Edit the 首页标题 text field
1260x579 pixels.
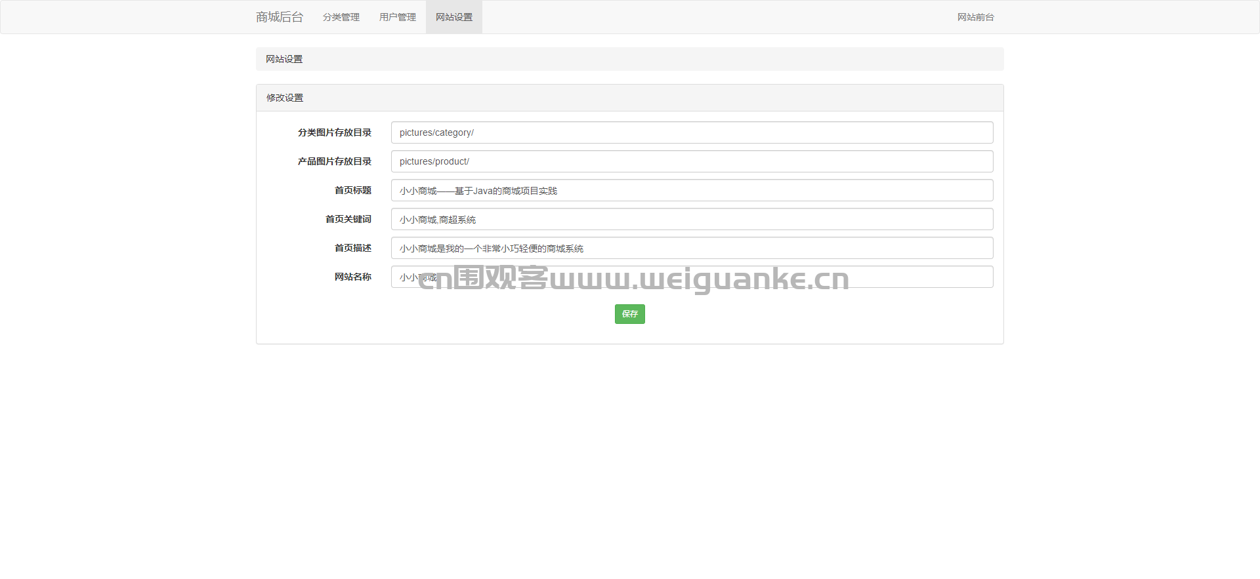[x=692, y=190]
